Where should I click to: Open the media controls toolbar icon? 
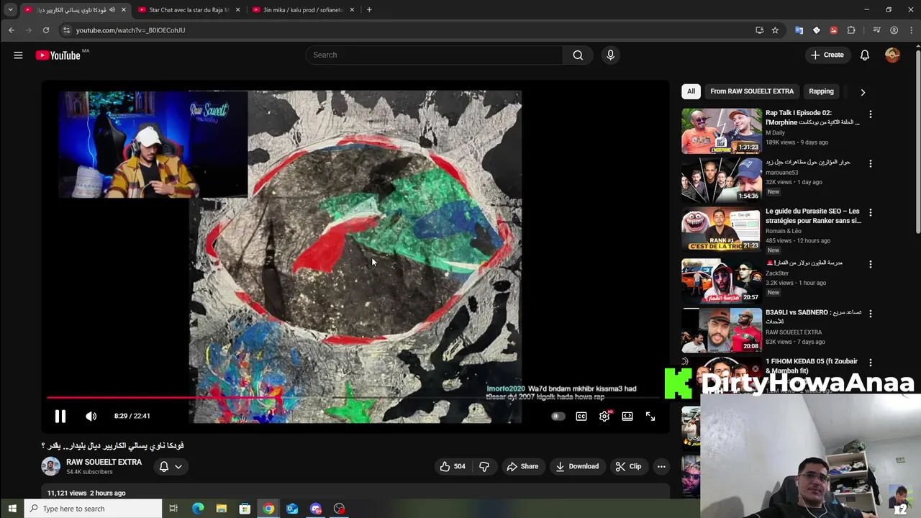click(x=876, y=30)
